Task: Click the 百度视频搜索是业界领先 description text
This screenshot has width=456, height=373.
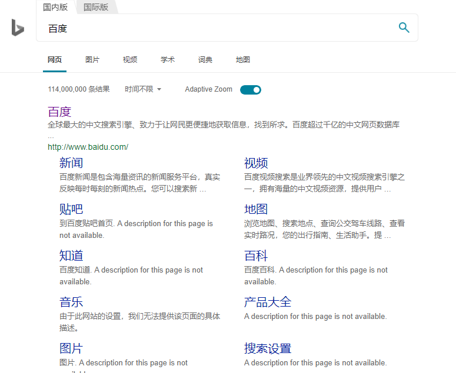Action: point(324,183)
